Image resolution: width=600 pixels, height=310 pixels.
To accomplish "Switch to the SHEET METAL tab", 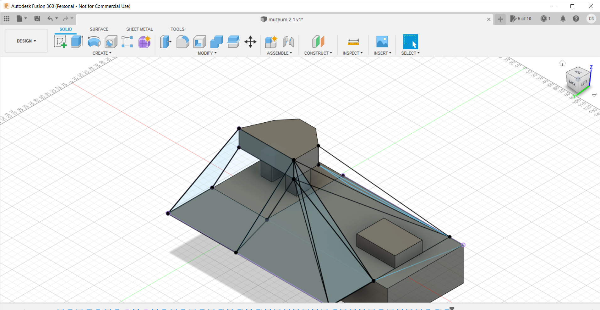I will click(x=139, y=29).
